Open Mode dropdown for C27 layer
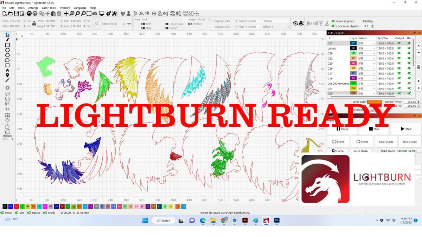The height and width of the screenshot is (237, 422). (x=367, y=43)
